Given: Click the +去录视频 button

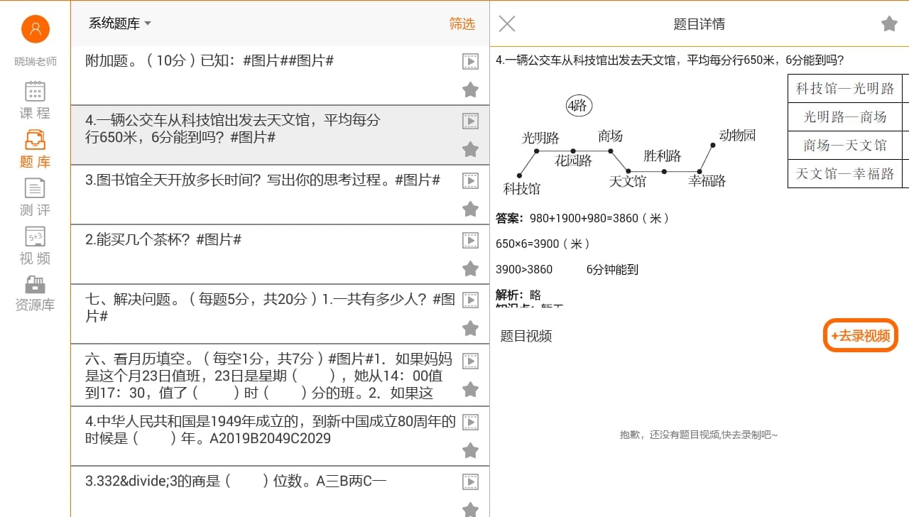Looking at the screenshot, I should pyautogui.click(x=861, y=336).
